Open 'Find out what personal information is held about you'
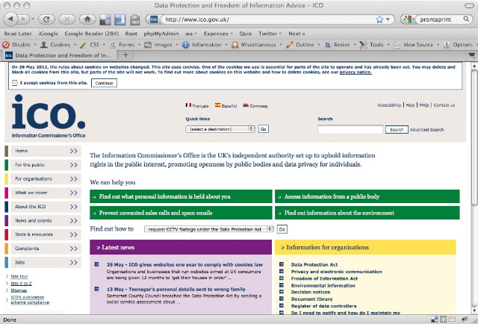478x324 pixels. pyautogui.click(x=181, y=196)
